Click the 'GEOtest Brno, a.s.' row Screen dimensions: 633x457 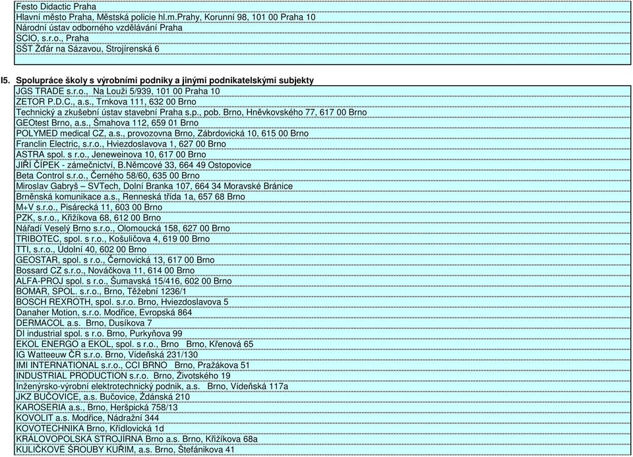[x=322, y=122]
